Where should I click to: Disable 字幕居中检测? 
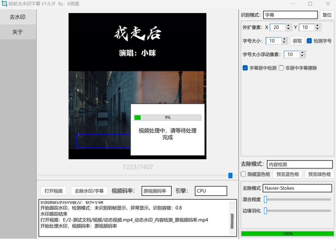pos(245,68)
